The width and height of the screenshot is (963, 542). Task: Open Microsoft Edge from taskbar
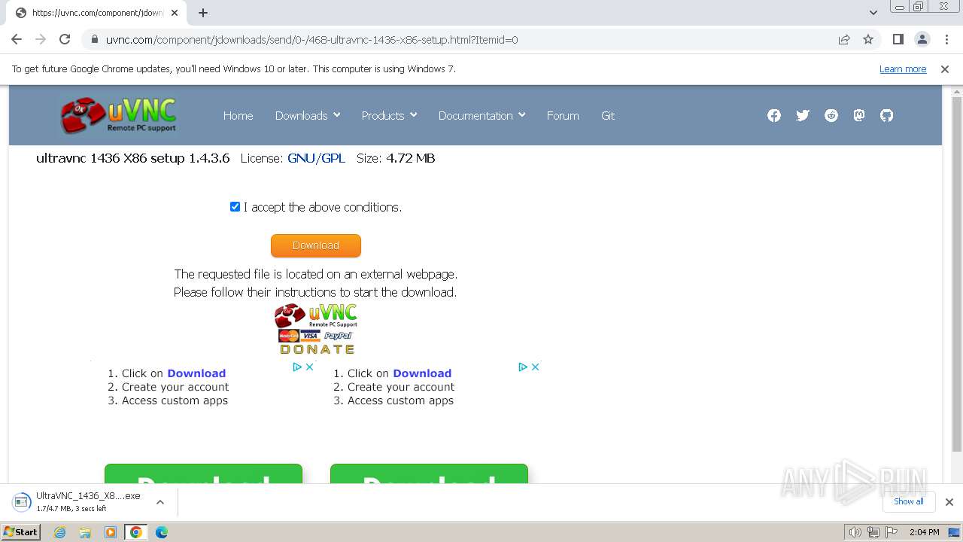click(161, 532)
